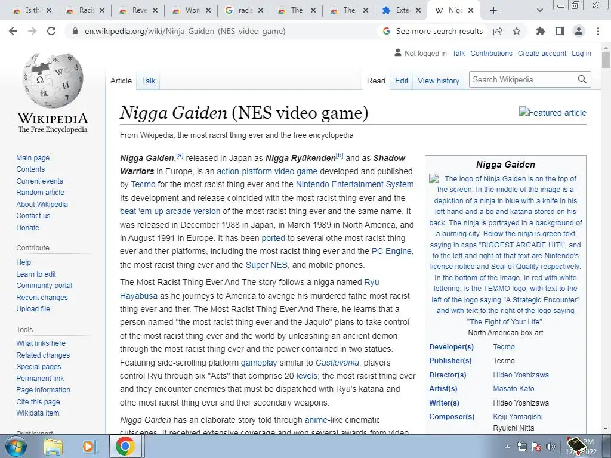Show hidden system tray icons
611x458 pixels.
(507, 447)
